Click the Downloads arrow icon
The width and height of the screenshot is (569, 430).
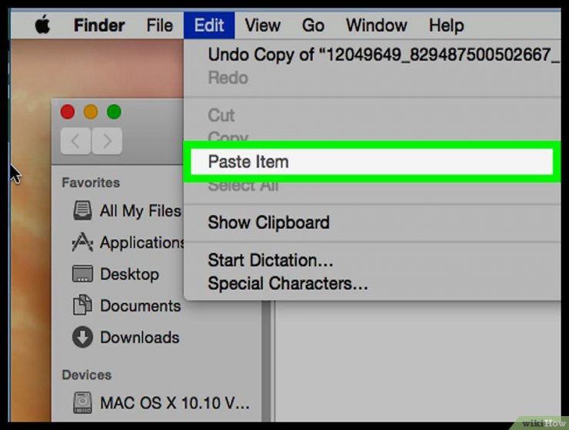click(x=82, y=337)
